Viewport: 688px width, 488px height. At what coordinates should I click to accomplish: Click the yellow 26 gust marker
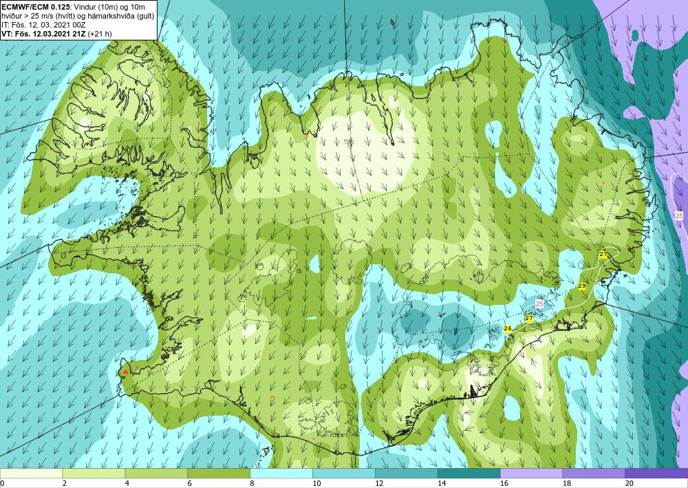coord(508,328)
